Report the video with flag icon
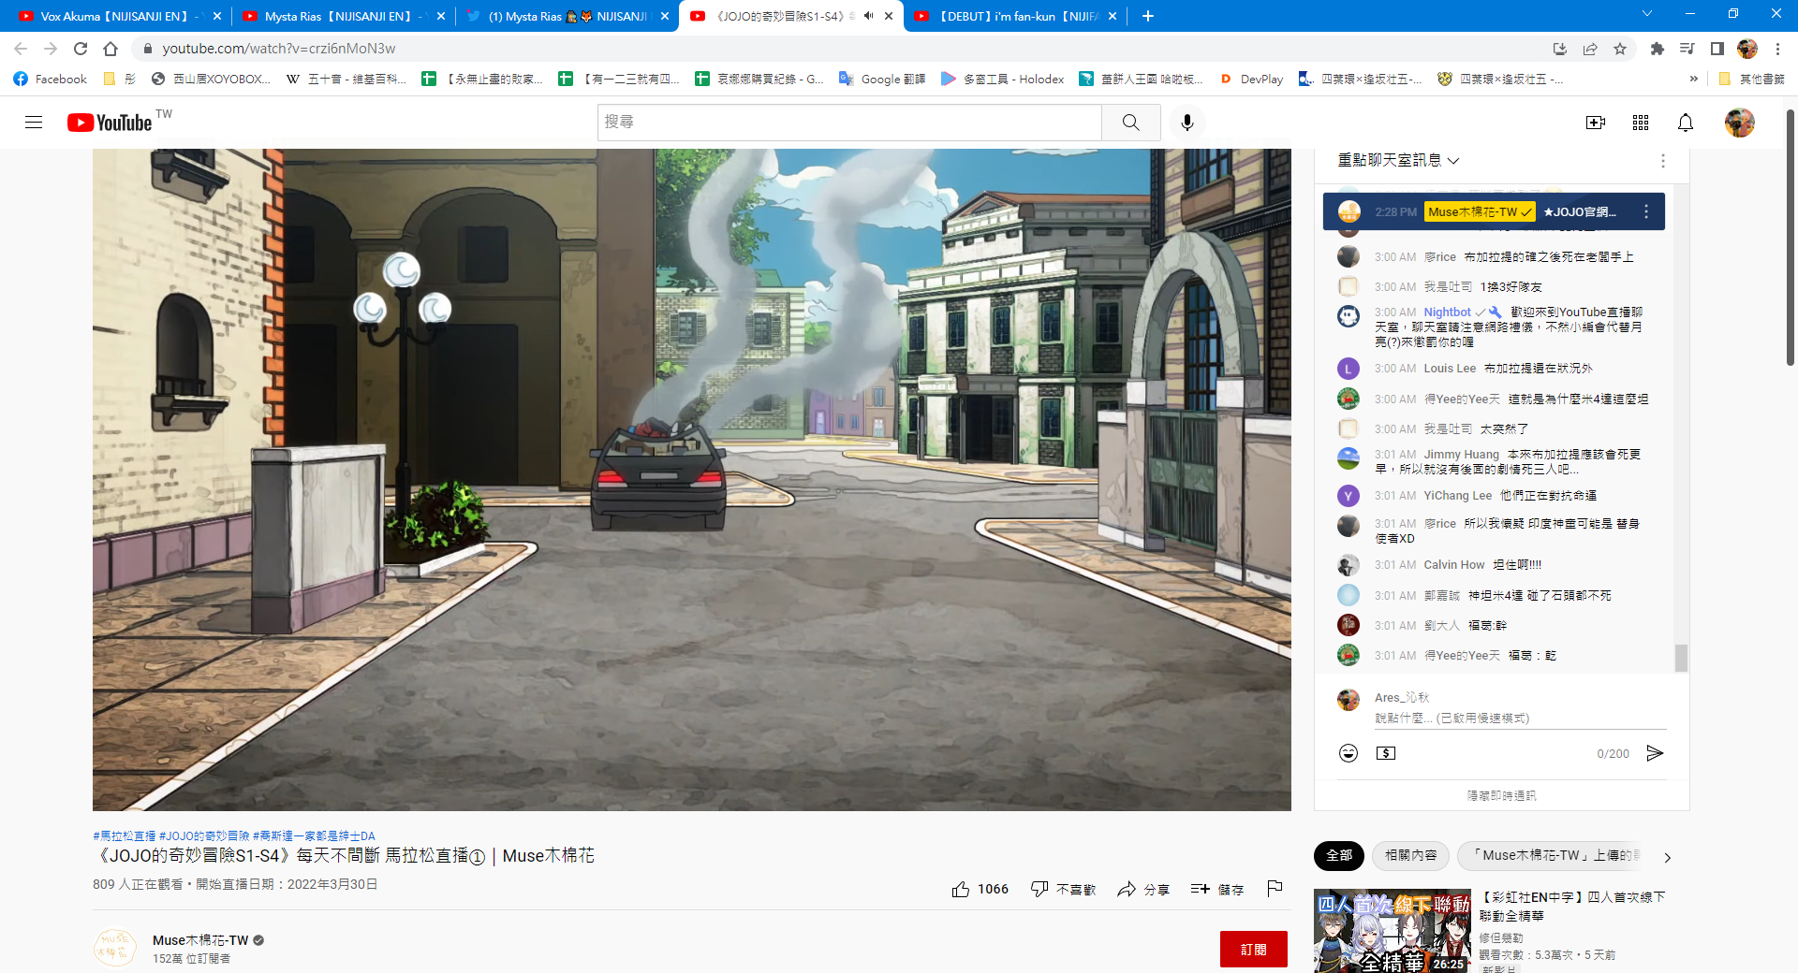1798x973 pixels. [x=1275, y=889]
